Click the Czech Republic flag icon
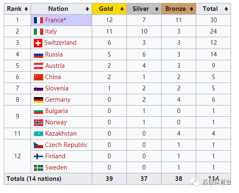This screenshot has width=239, height=193. click(39, 145)
